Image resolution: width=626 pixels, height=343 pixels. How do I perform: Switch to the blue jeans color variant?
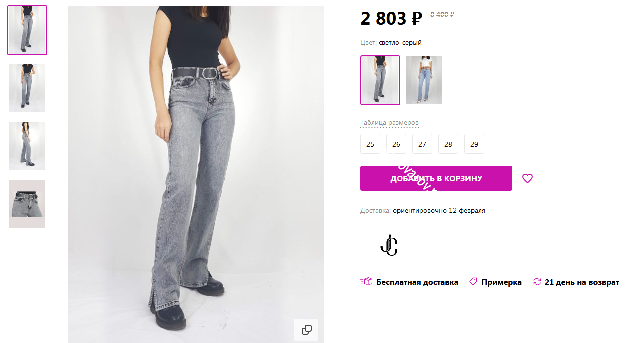click(424, 80)
